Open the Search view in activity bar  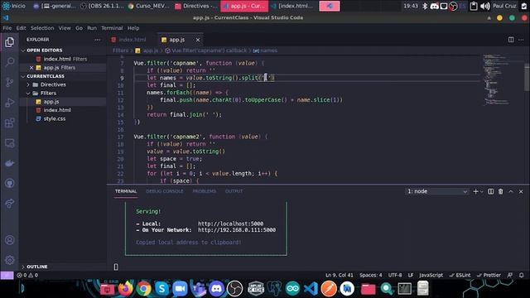click(x=10, y=62)
